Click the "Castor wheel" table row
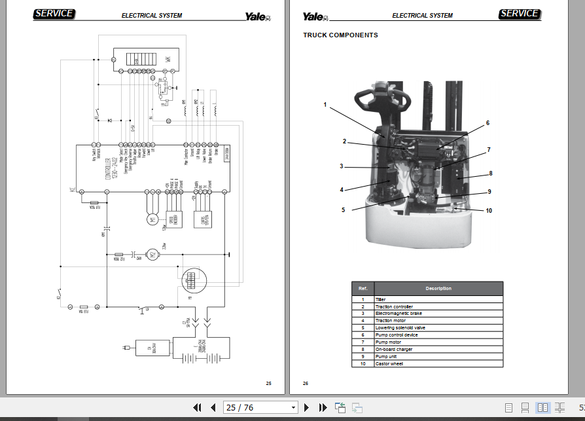This screenshot has height=421, width=585. (389, 364)
